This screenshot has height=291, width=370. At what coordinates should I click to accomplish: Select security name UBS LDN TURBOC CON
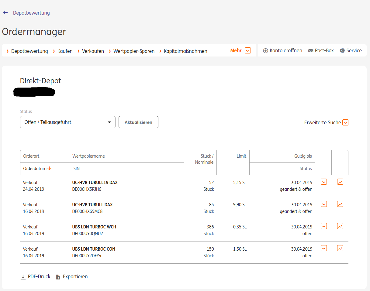coord(94,249)
